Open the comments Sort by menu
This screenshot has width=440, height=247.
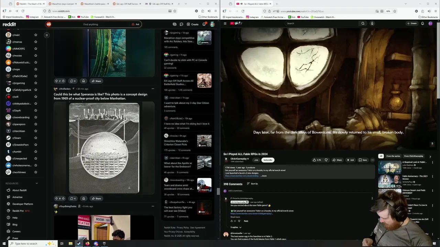(252, 184)
